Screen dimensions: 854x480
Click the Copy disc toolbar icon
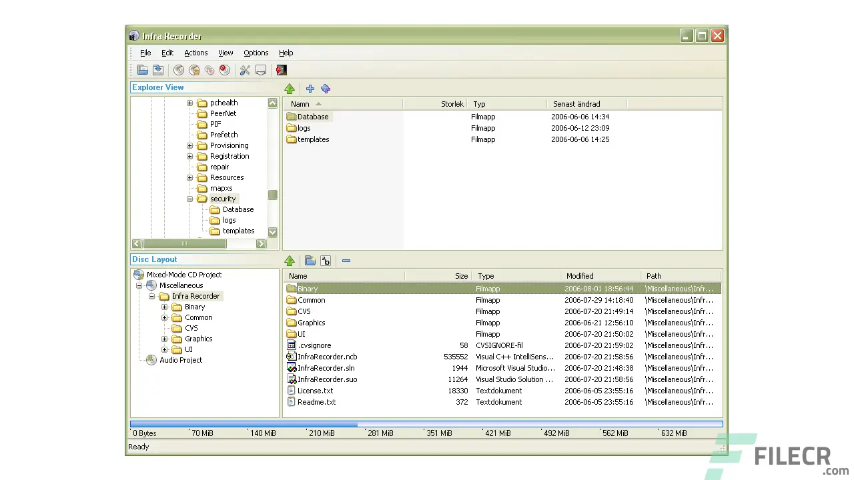click(x=209, y=70)
